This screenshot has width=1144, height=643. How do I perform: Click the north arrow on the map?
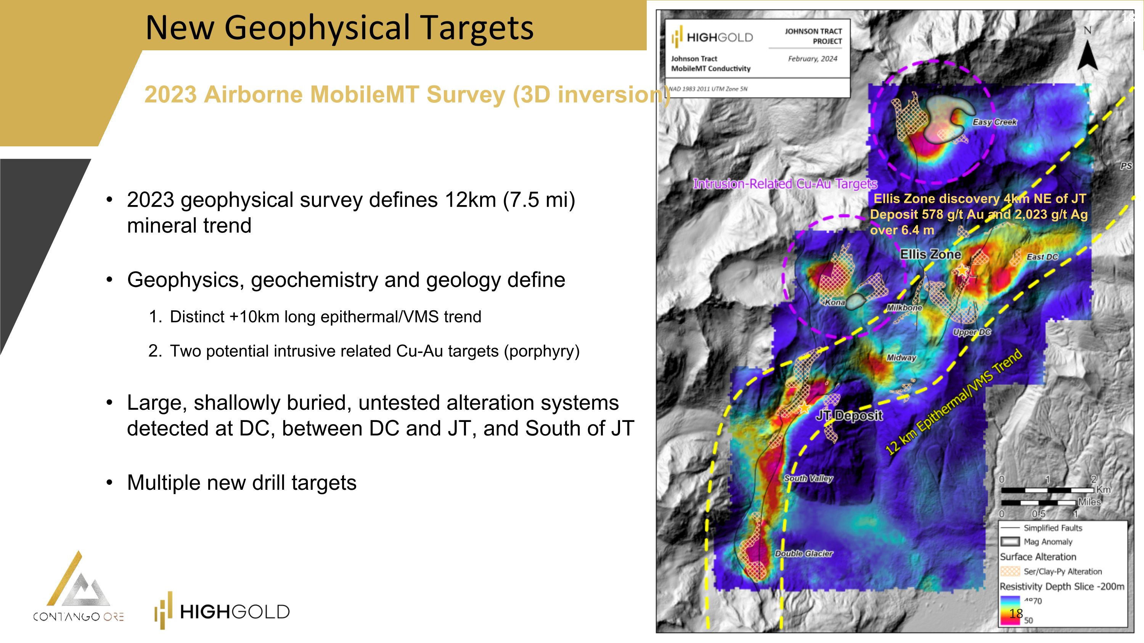click(x=1087, y=49)
